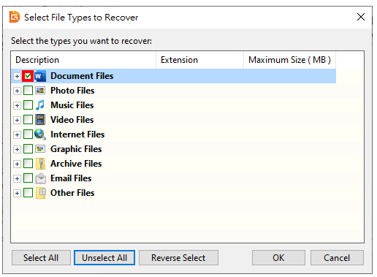Click the Maximum Size column header

click(289, 60)
